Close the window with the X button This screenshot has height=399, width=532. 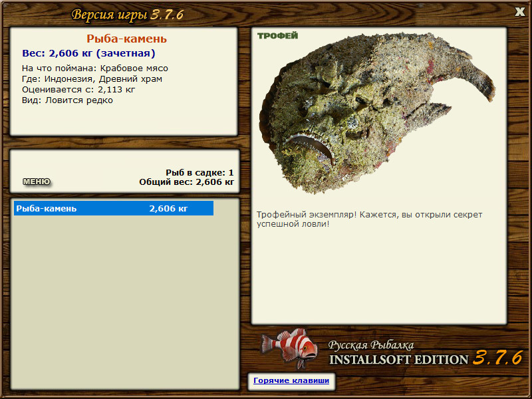(x=519, y=12)
